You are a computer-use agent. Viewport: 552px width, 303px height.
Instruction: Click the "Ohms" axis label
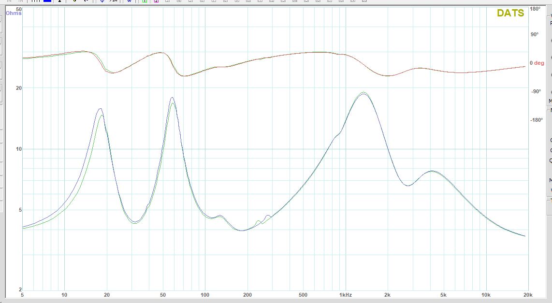[x=14, y=14]
